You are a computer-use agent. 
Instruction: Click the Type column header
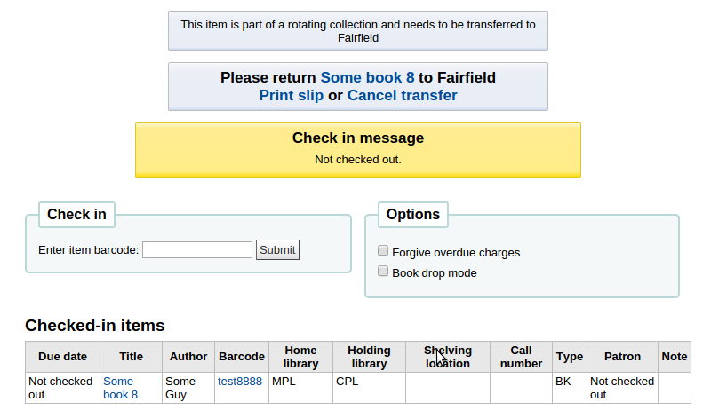pyautogui.click(x=570, y=357)
